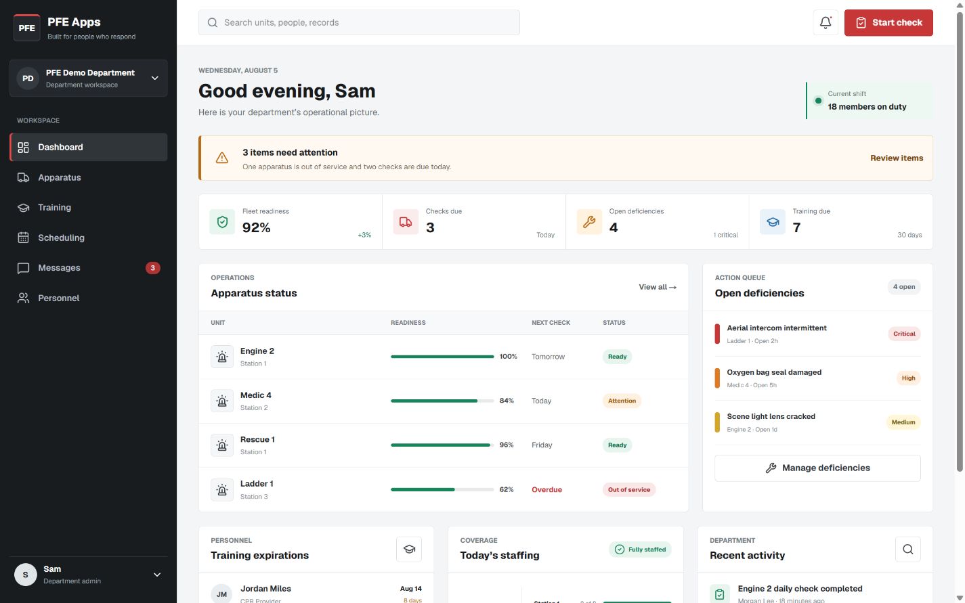Open Scene light lens cracked deficiency
This screenshot has width=965, height=603.
pos(817,422)
